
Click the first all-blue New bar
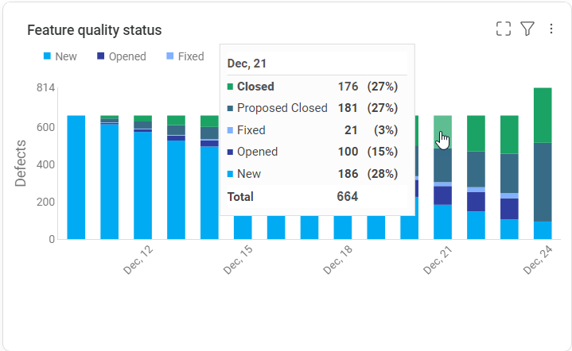pos(76,176)
